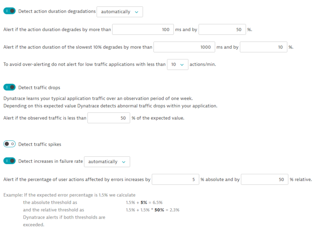Viewport: 329px width, 233px height.
Task: Disable the Detect traffic drops switch
Action: point(9,87)
